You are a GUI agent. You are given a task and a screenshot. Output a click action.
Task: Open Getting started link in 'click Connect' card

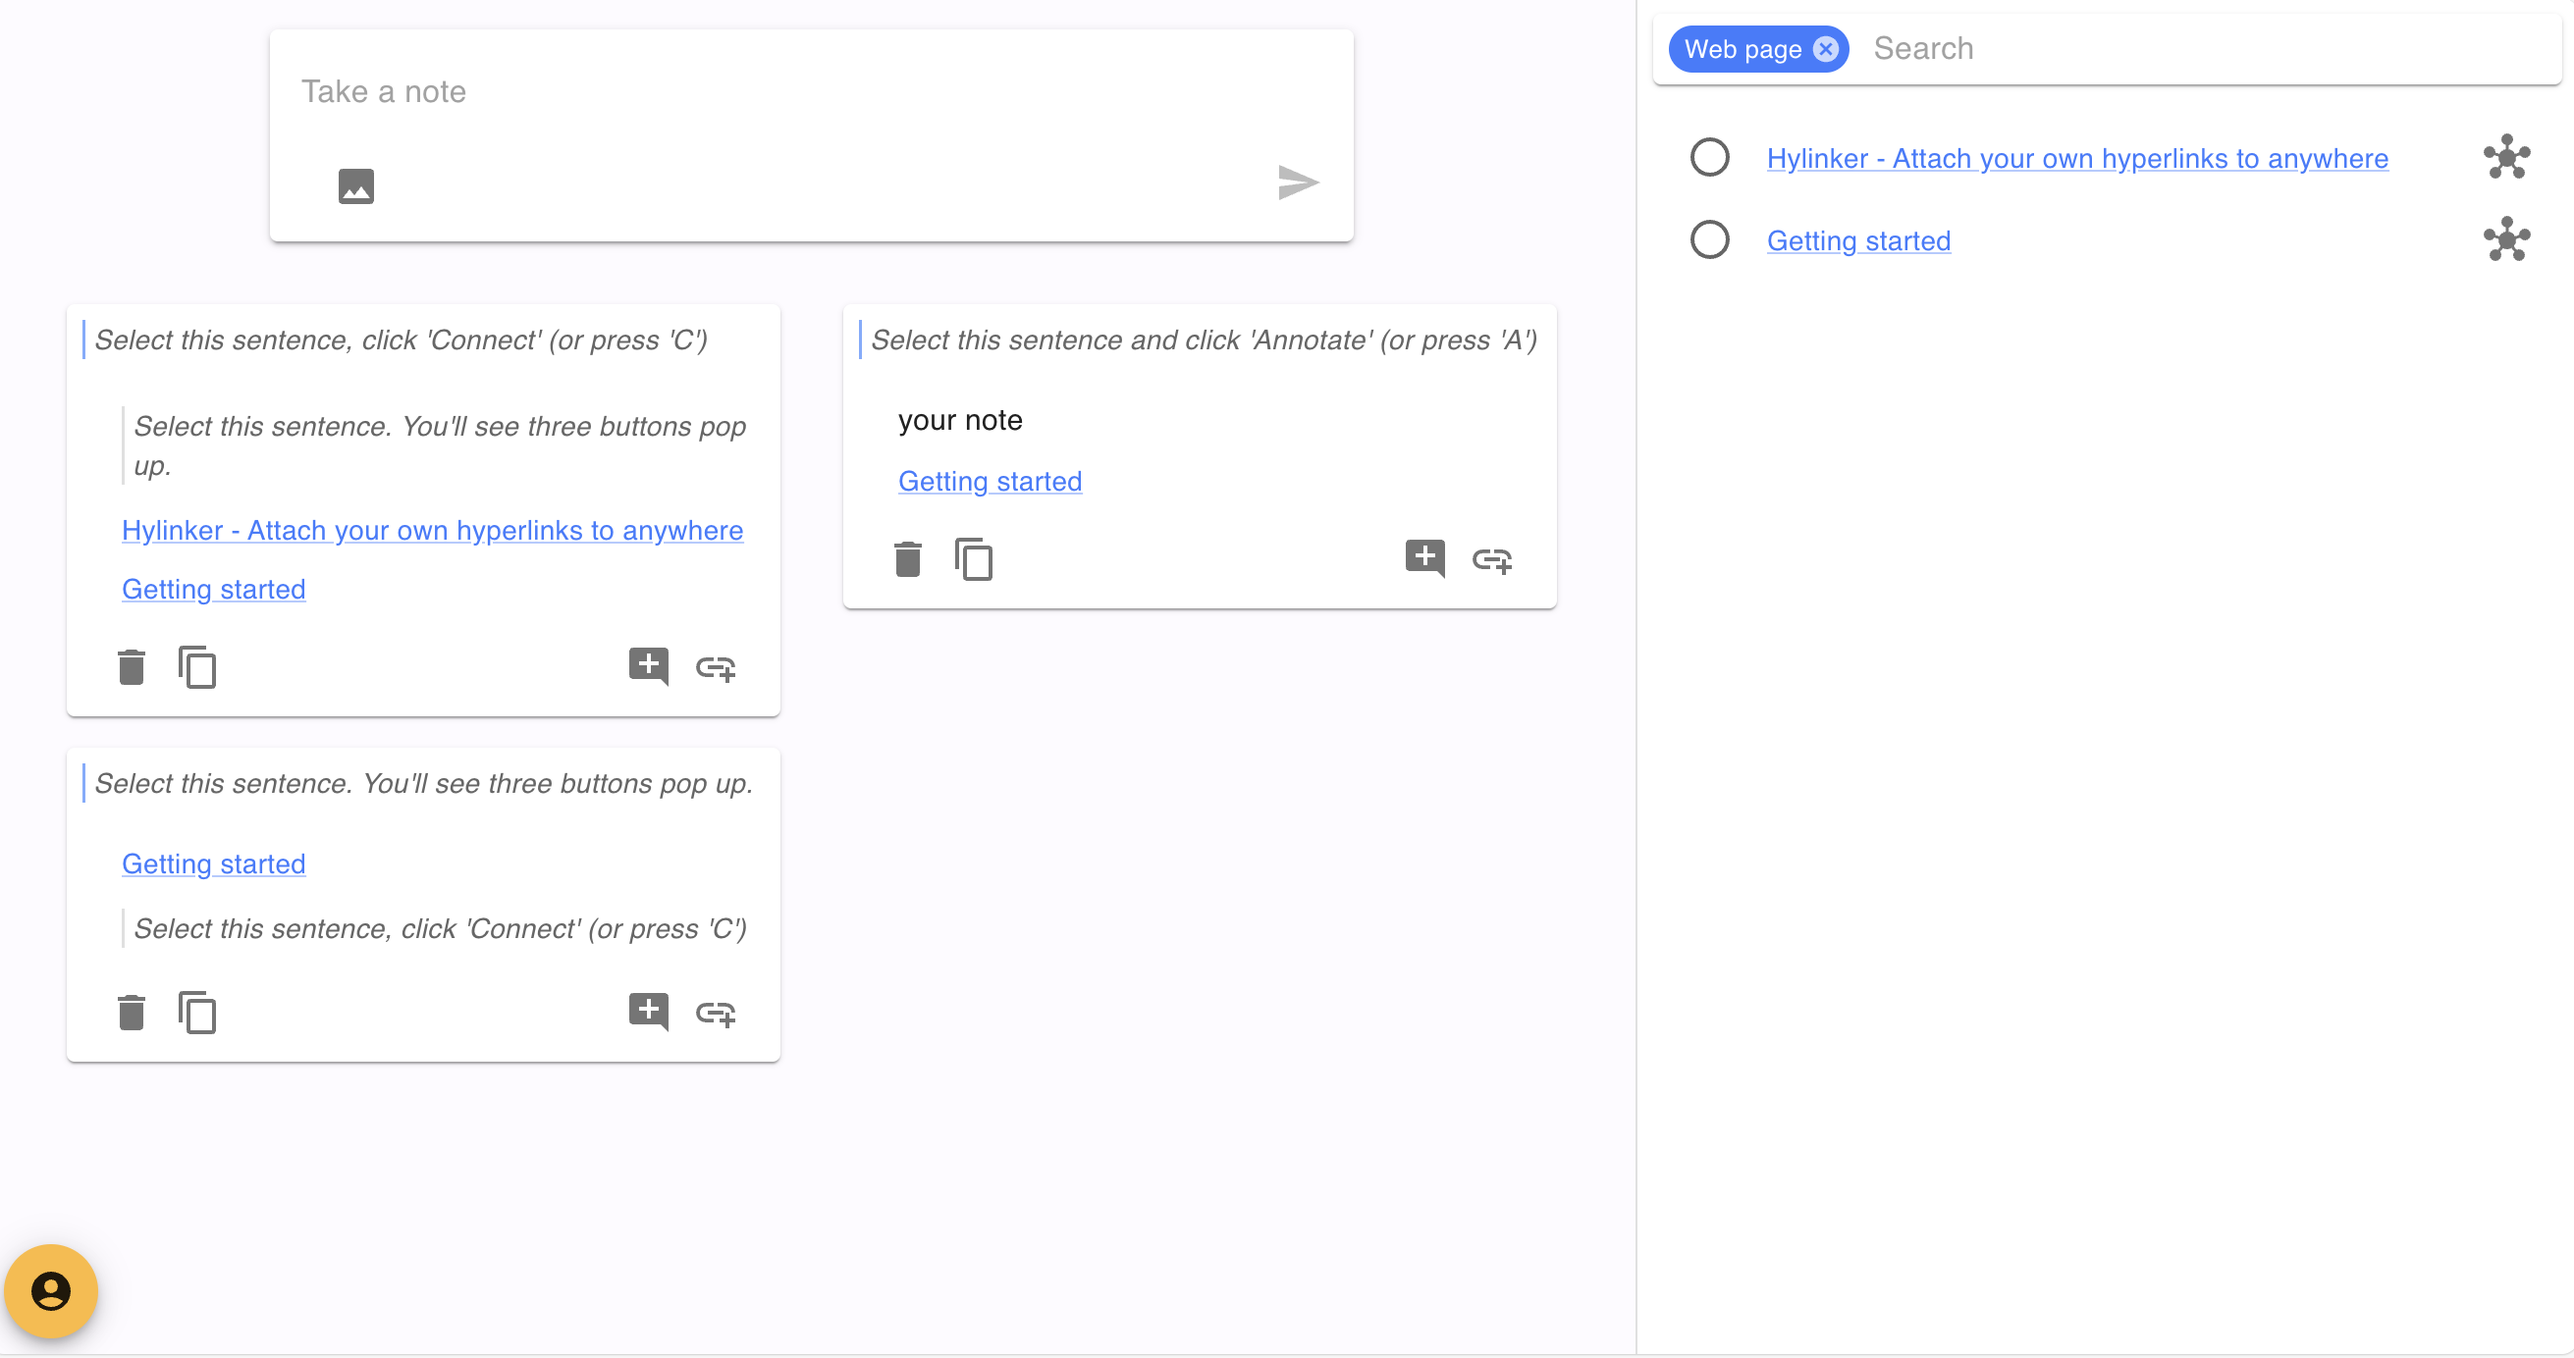point(214,589)
